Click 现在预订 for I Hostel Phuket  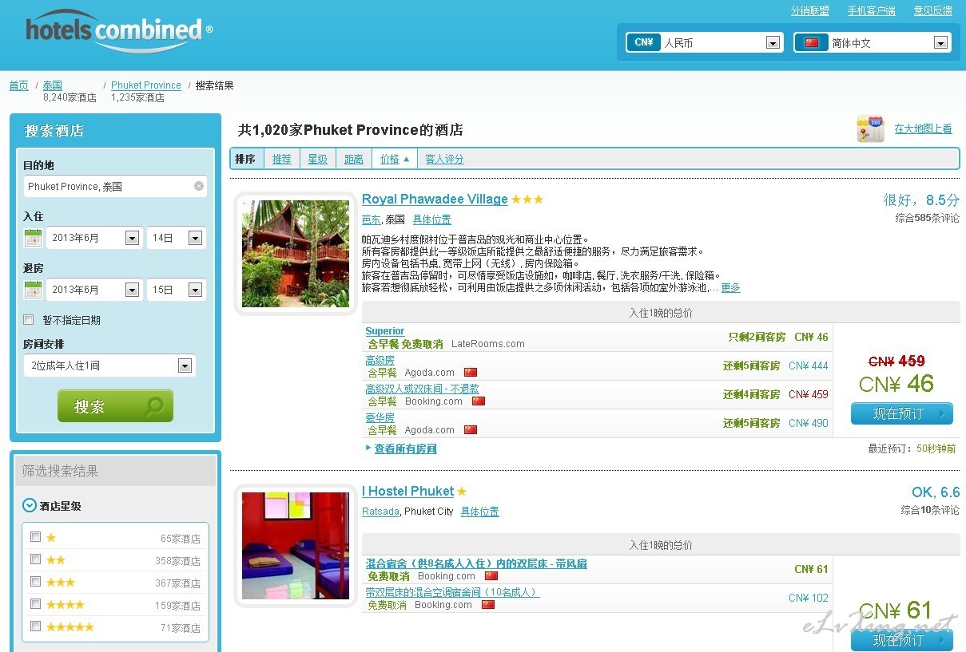[x=901, y=639]
